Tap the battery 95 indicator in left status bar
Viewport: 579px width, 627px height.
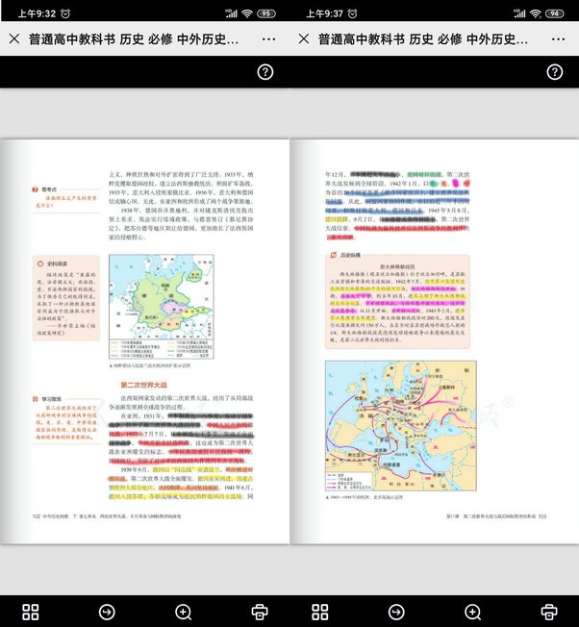tap(266, 13)
